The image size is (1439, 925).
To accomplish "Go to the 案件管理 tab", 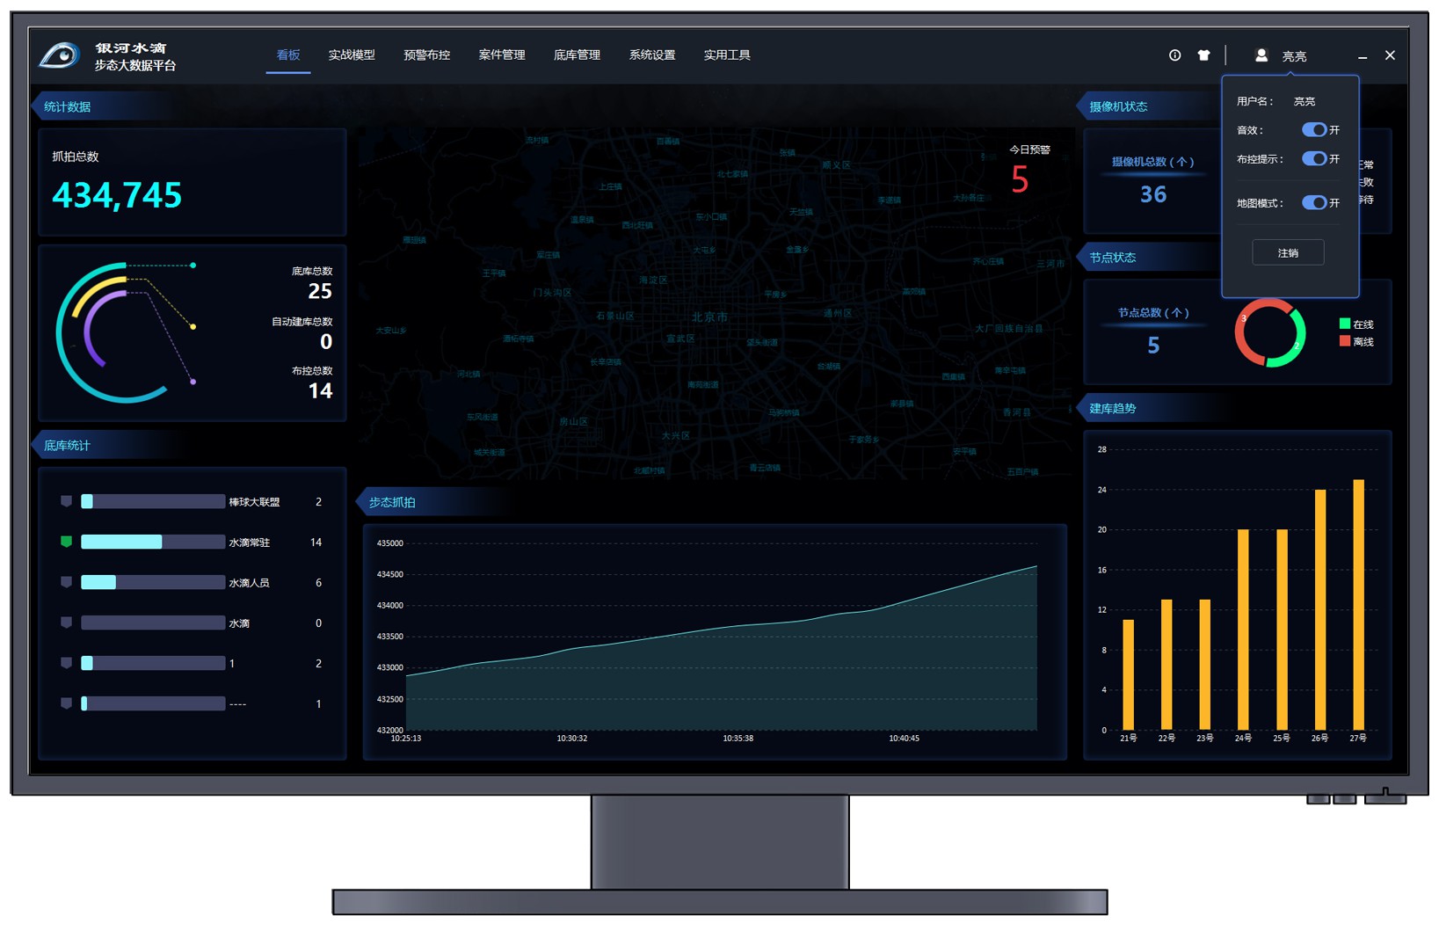I will 501,55.
